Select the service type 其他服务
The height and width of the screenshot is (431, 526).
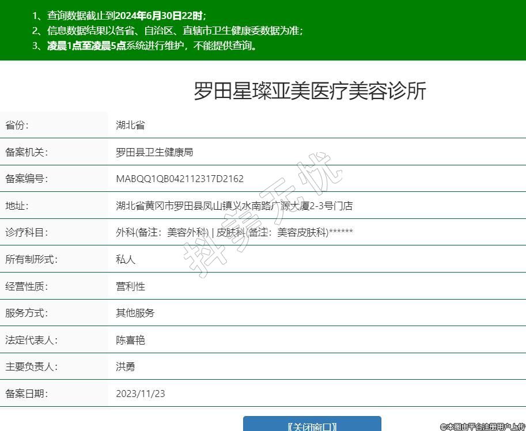point(135,313)
